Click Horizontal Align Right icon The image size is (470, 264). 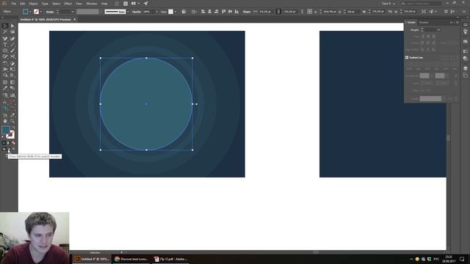point(217,12)
